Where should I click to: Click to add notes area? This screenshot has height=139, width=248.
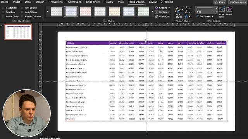coord(50,138)
